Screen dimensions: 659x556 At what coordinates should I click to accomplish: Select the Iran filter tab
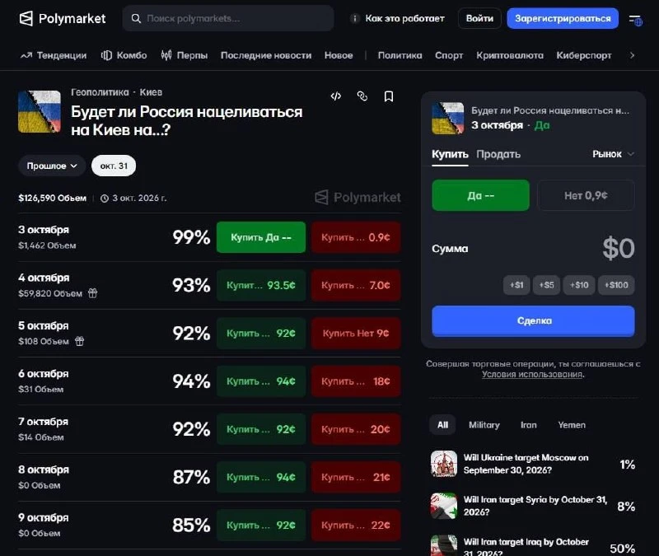tap(528, 425)
